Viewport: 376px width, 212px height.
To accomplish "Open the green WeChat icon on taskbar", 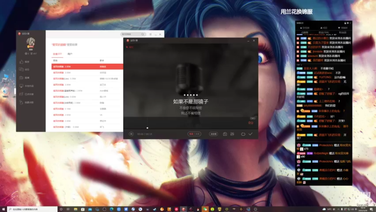I will 205,209.
